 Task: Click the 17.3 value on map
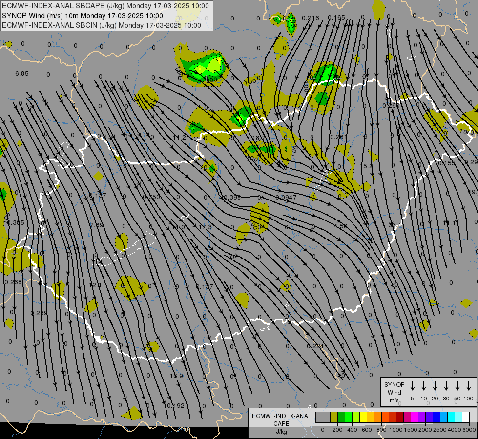pyautogui.click(x=205, y=227)
